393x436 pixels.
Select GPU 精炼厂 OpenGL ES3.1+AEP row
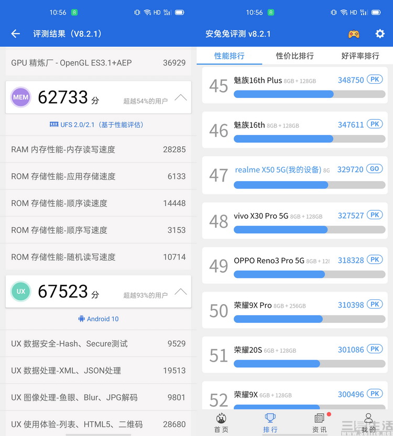[99, 63]
